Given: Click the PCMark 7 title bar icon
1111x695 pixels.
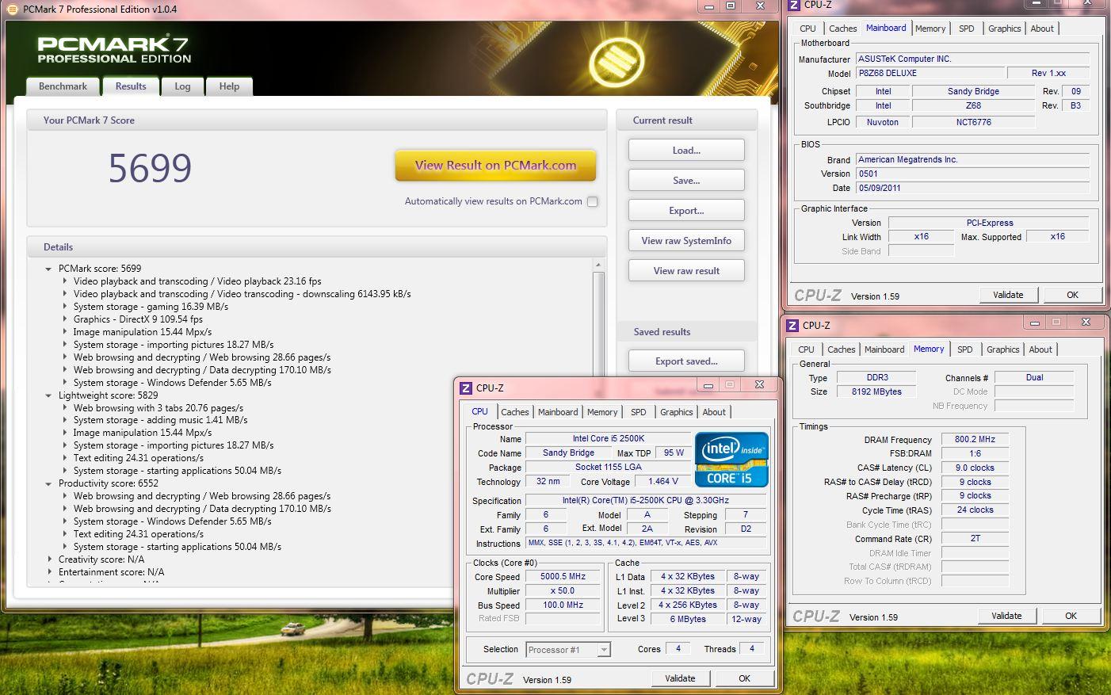Looking at the screenshot, I should pyautogui.click(x=12, y=9).
